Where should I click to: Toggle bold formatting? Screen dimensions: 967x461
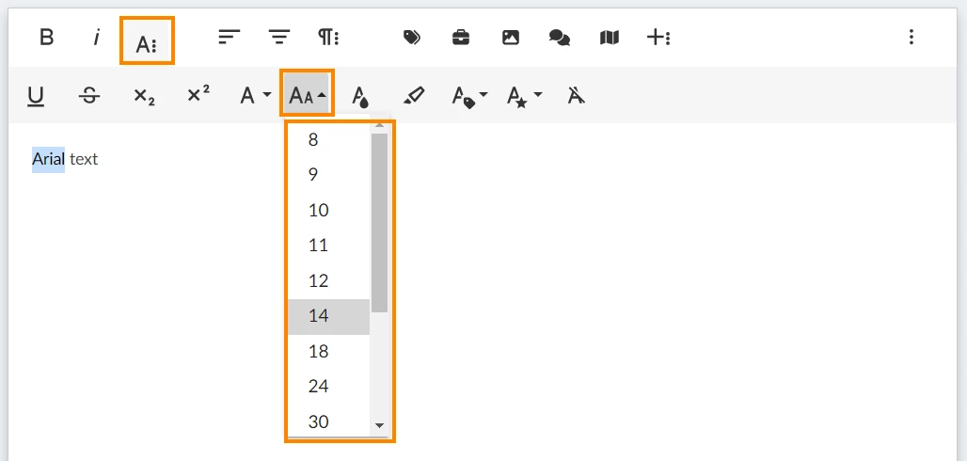click(46, 38)
